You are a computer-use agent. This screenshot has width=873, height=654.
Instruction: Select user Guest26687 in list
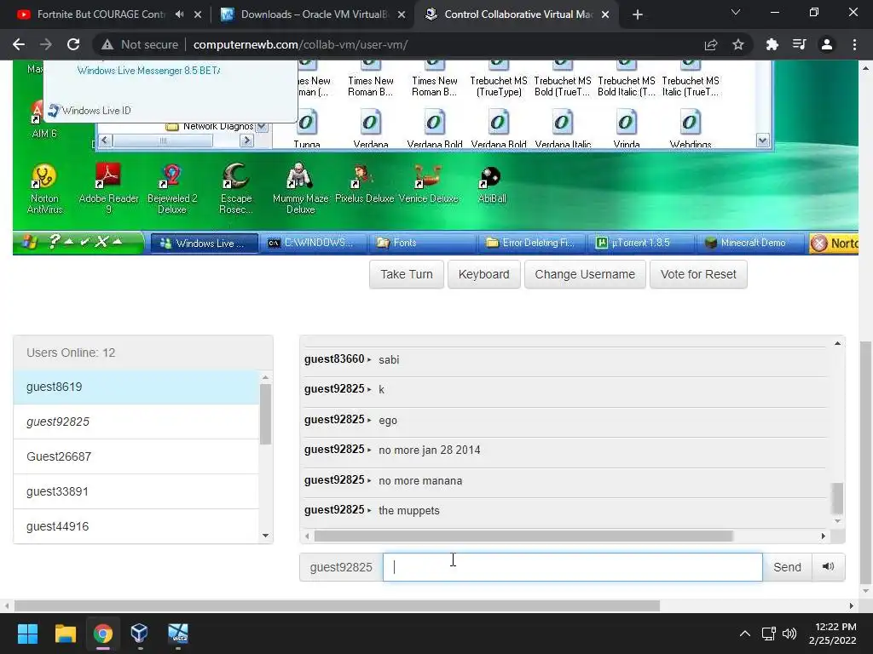(x=136, y=456)
